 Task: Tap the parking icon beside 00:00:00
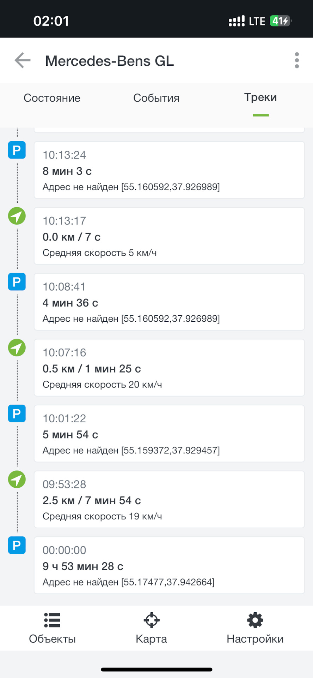click(x=17, y=545)
